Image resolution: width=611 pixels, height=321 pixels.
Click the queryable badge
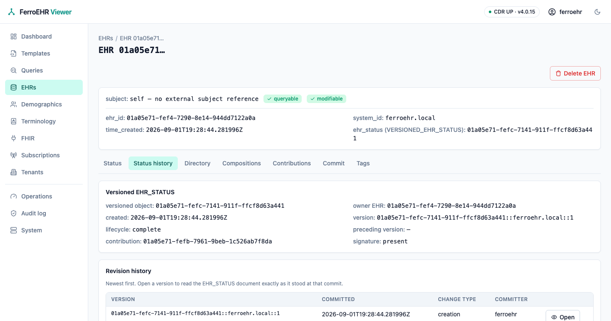coord(283,99)
